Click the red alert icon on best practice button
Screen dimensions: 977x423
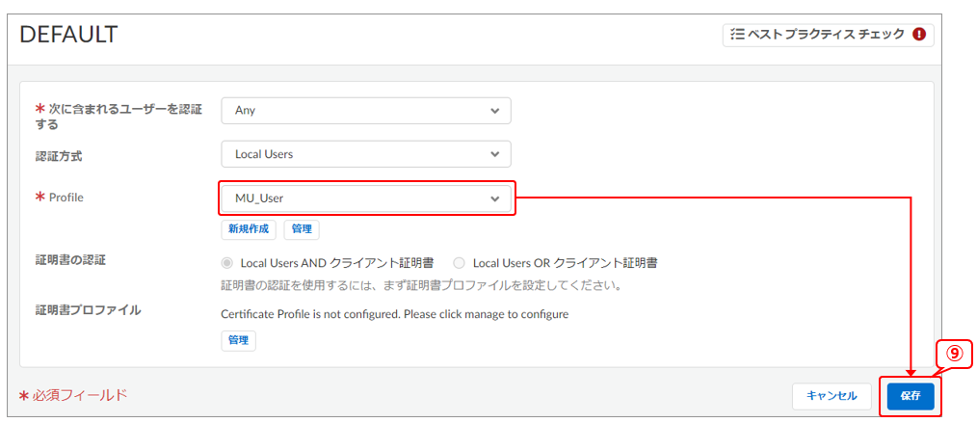pyautogui.click(x=918, y=35)
